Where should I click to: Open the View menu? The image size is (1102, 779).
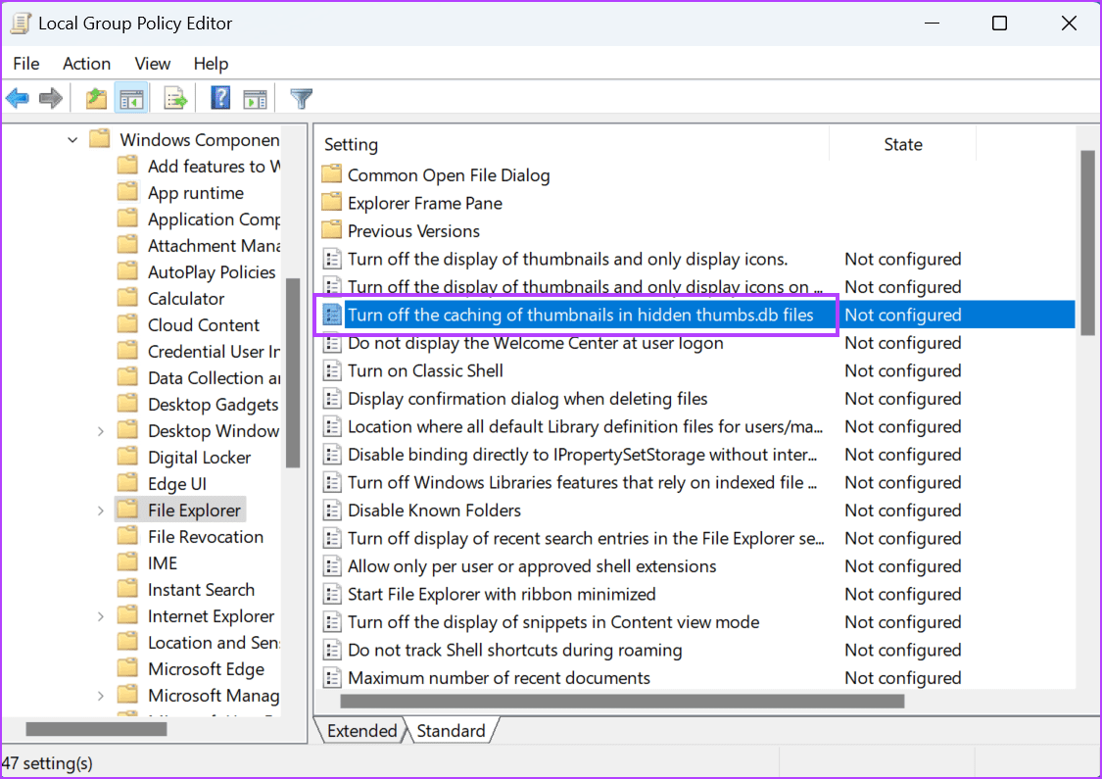coord(152,63)
